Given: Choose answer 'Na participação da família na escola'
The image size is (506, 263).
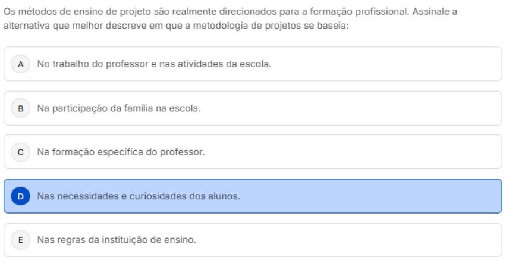Looking at the screenshot, I should pos(119,108).
